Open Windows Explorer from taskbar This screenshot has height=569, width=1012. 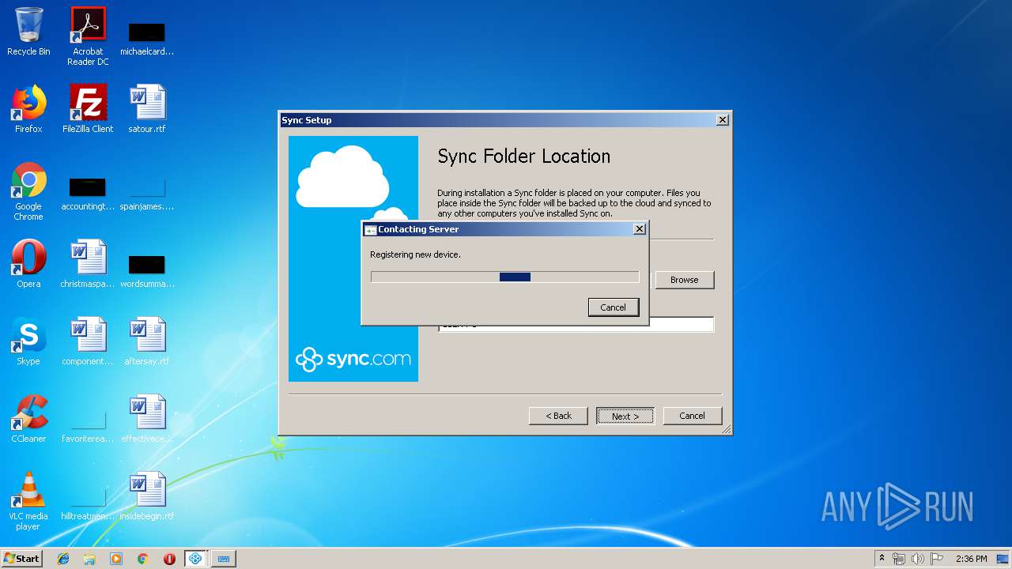(x=89, y=559)
